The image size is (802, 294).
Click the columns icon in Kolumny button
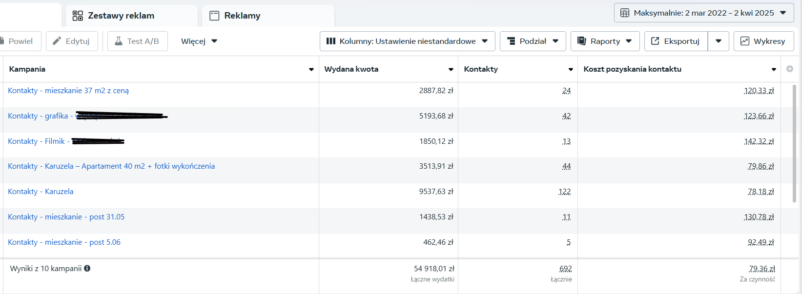(x=331, y=41)
